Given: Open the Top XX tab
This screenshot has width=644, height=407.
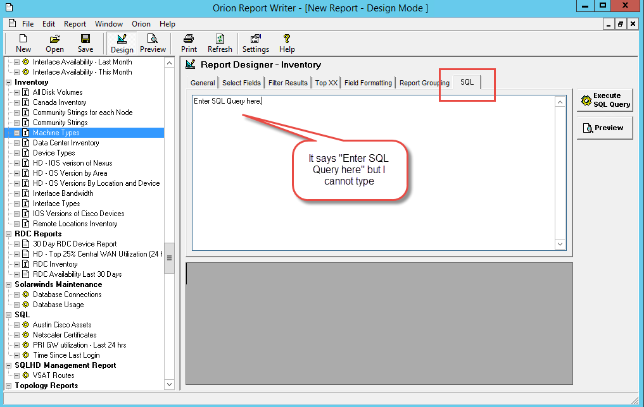Looking at the screenshot, I should (327, 83).
